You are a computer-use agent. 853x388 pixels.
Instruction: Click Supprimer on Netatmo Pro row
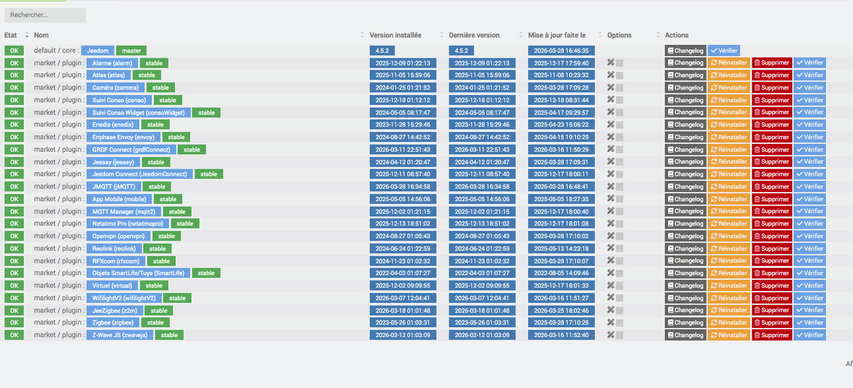coord(772,224)
